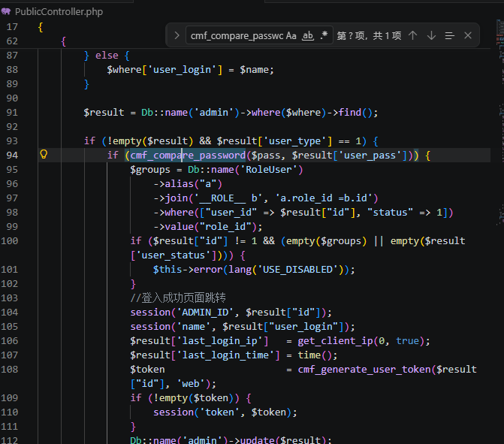The width and height of the screenshot is (504, 444).
Task: Click line number 94 in the gutter
Action: point(12,156)
